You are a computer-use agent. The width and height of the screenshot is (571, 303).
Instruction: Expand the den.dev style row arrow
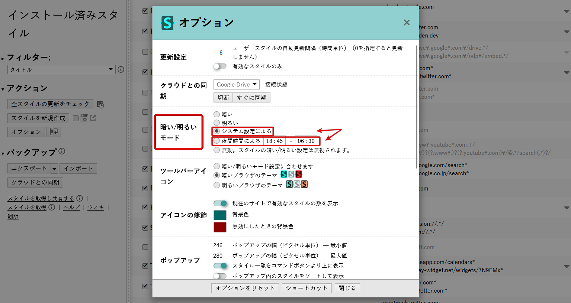tap(567, 32)
